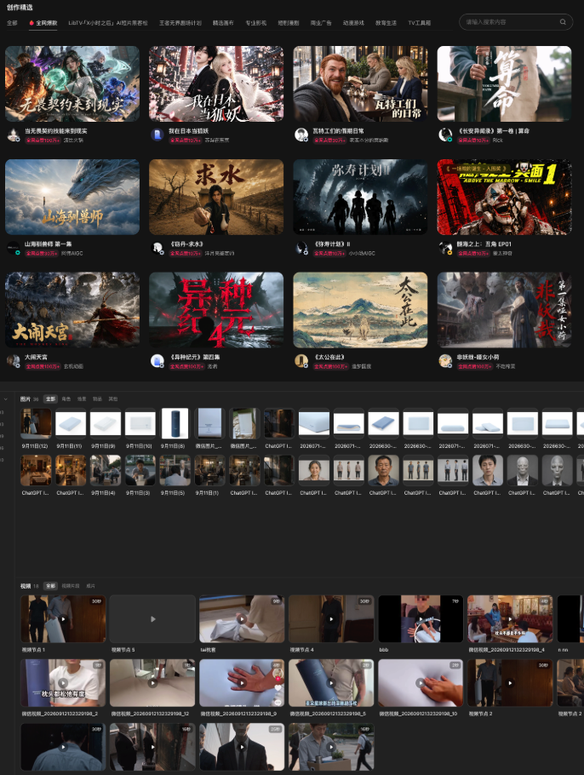
Task: Select 成片 filter in 视频 section
Action: pos(90,586)
